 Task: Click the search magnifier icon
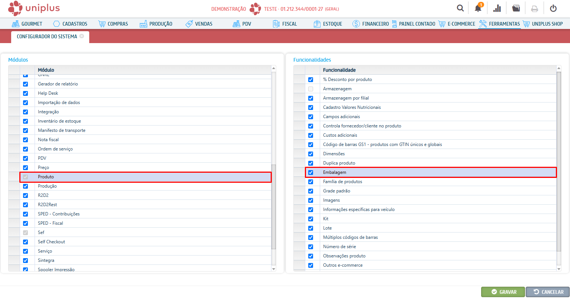tap(460, 8)
